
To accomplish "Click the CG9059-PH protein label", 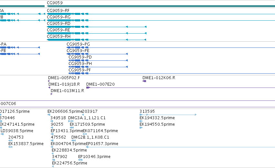I will coord(80,64).
